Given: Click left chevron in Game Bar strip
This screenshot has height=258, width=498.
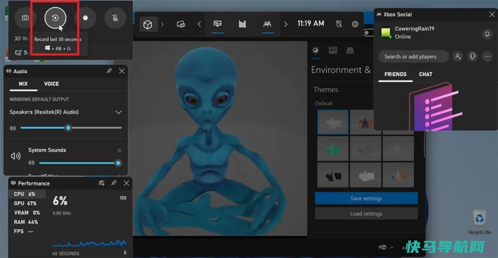Looking at the screenshot, I should tap(199, 24).
